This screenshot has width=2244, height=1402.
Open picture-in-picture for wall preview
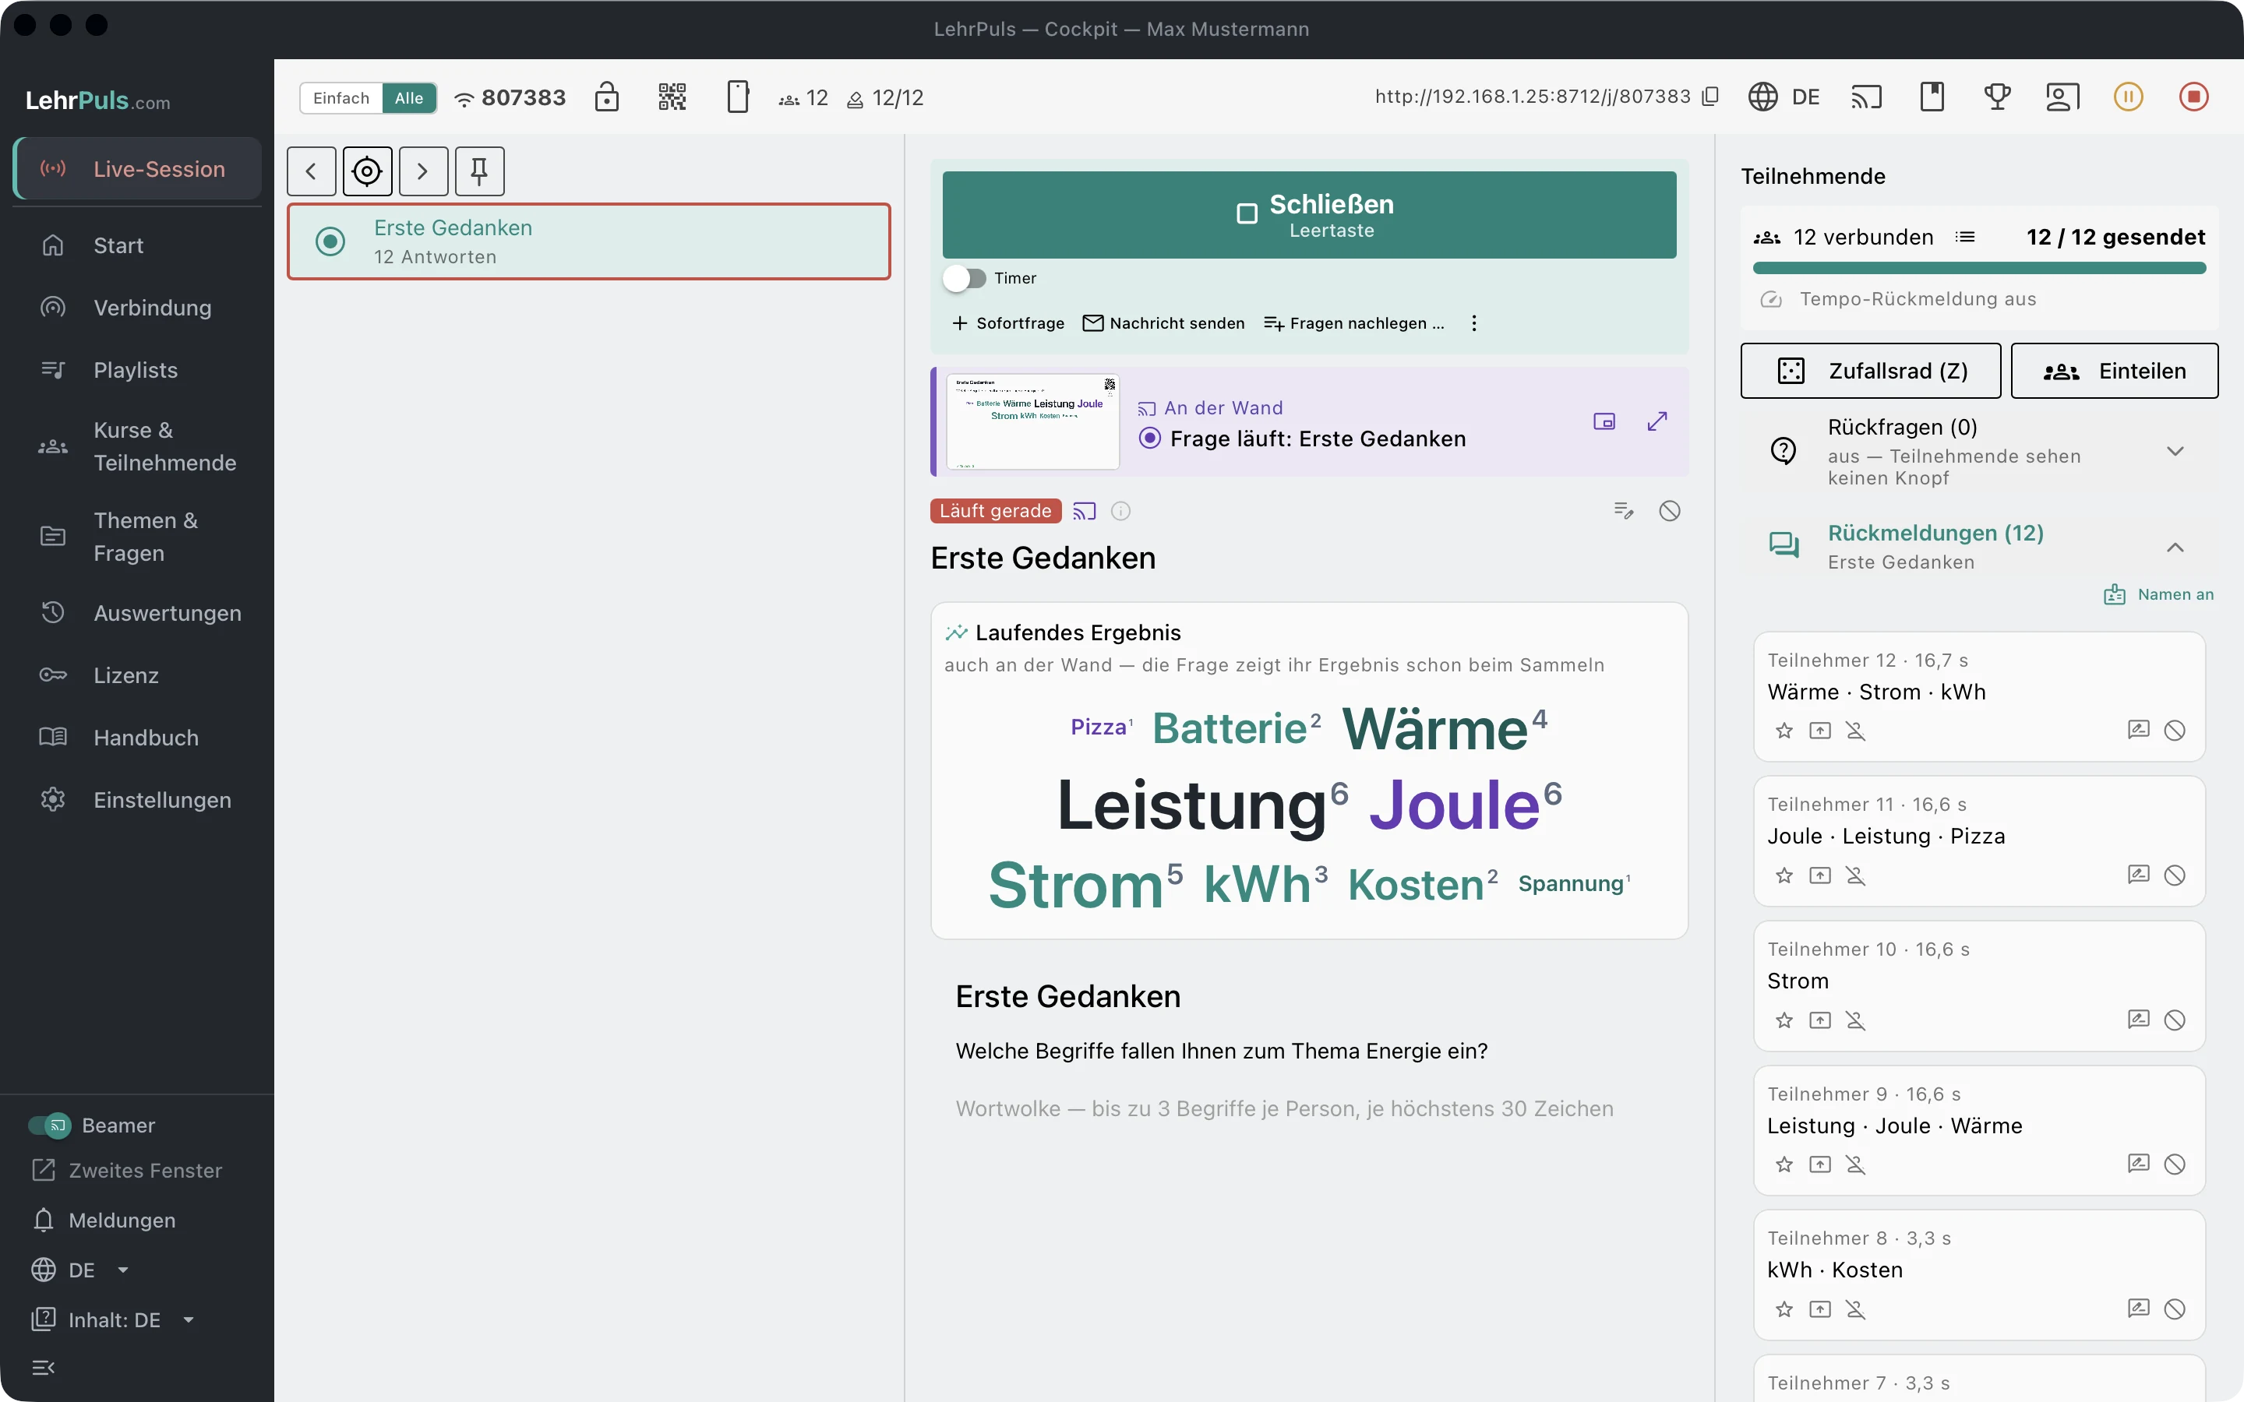pos(1604,422)
